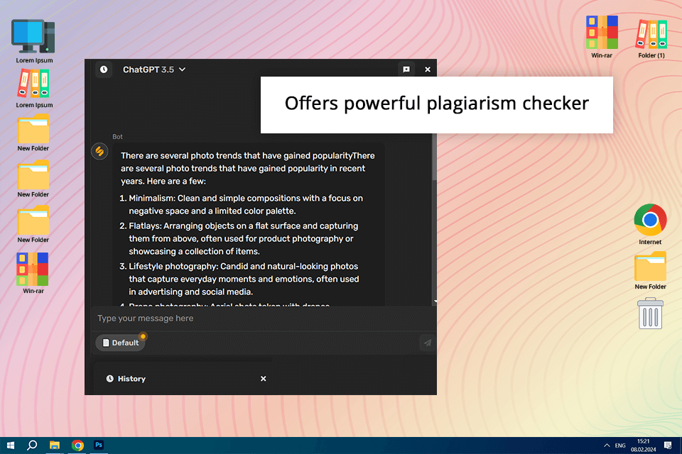Click the chat scrollbar thumb
Viewport: 682px width, 454px height.
point(434,157)
